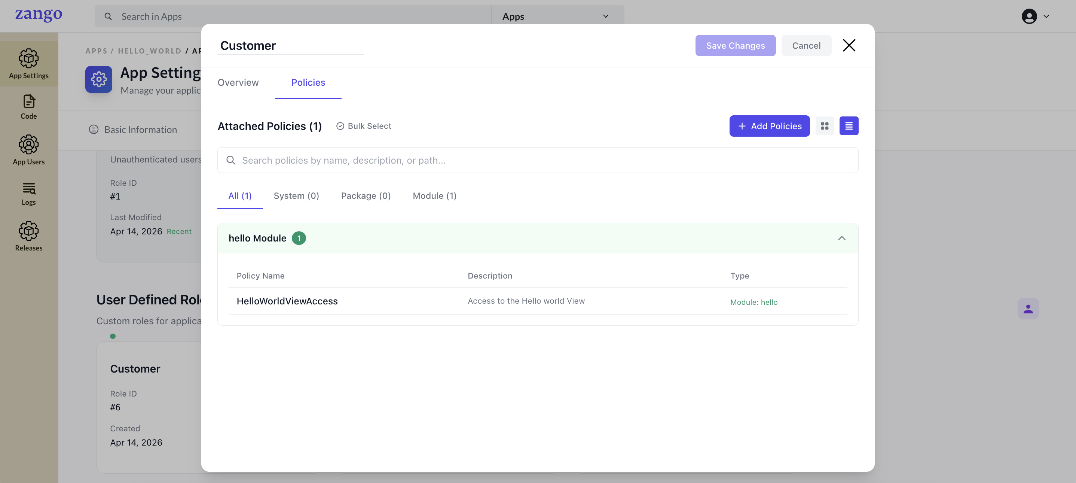The height and width of the screenshot is (483, 1076).
Task: Click the Customer role card title
Action: point(135,369)
